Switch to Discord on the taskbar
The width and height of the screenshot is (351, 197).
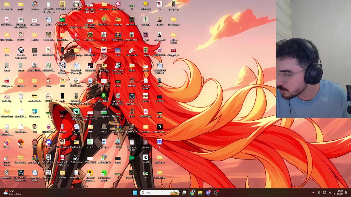(208, 193)
